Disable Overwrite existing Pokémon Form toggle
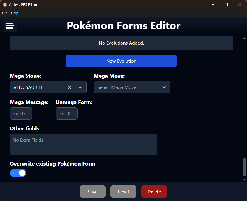 (x=18, y=173)
